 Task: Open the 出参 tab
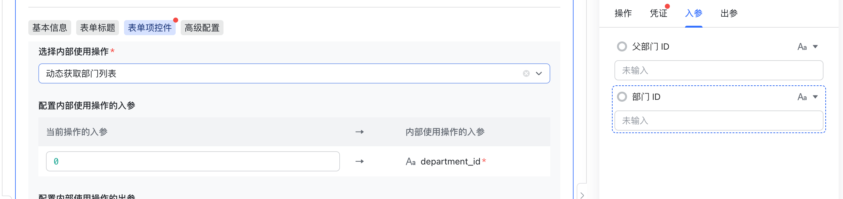click(x=729, y=13)
